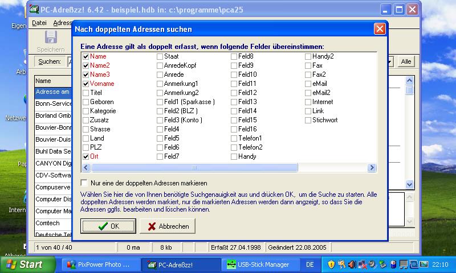Close the duplicate address search dialog
The width and height of the screenshot is (456, 273).
[380, 29]
